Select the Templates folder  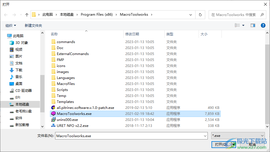(65, 102)
